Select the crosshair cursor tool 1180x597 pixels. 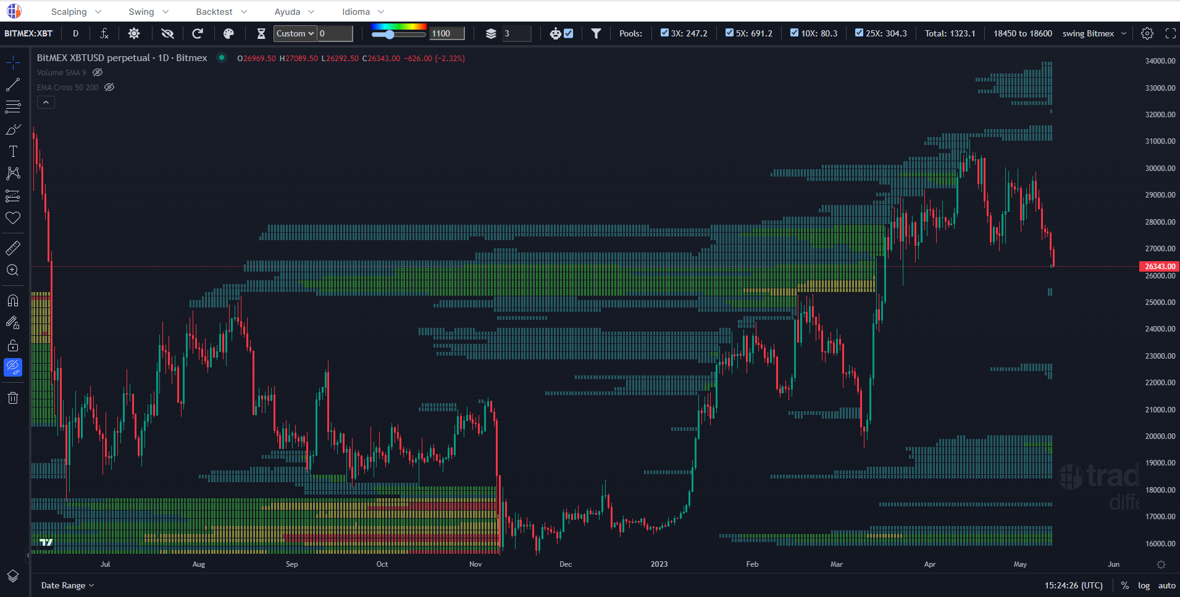13,62
